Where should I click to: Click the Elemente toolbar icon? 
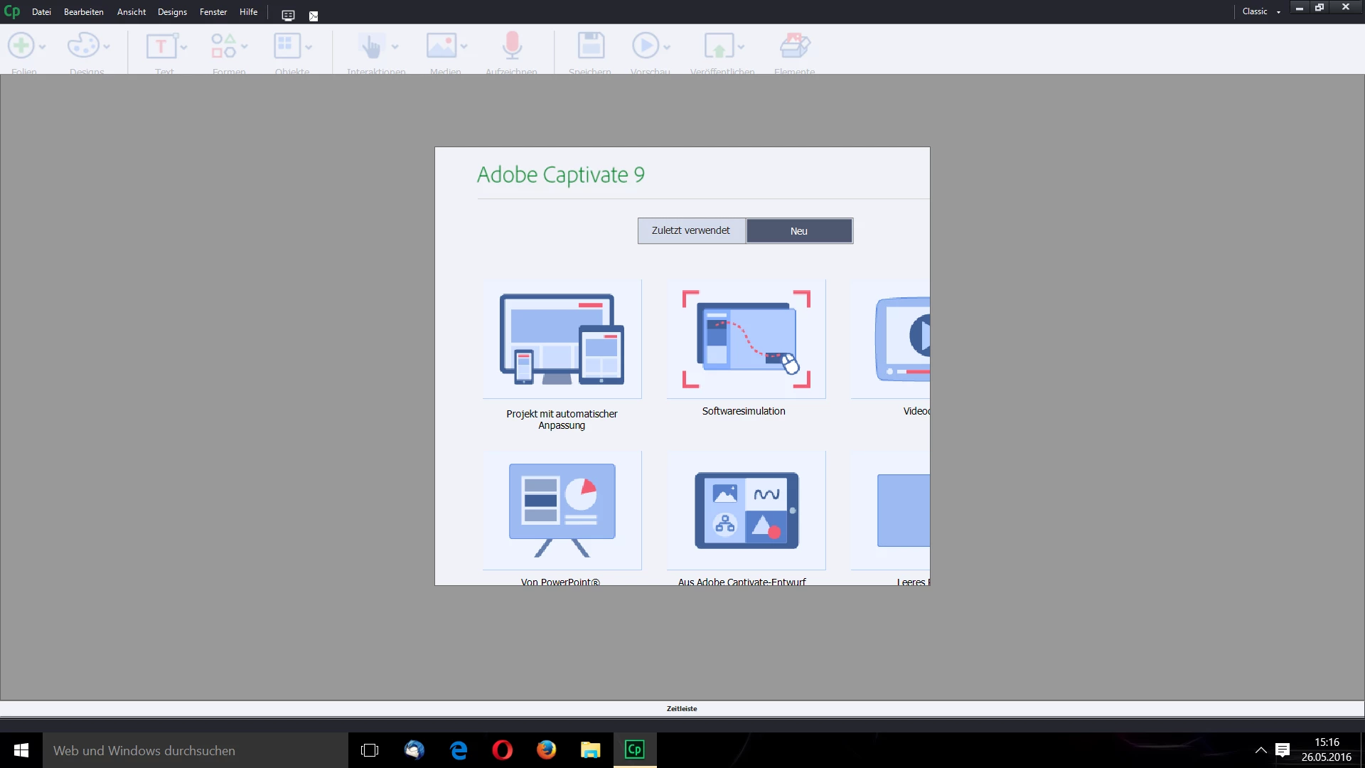794,46
